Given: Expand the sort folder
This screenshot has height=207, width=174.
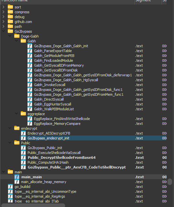Looking at the screenshot, I should click(x=4, y=7).
